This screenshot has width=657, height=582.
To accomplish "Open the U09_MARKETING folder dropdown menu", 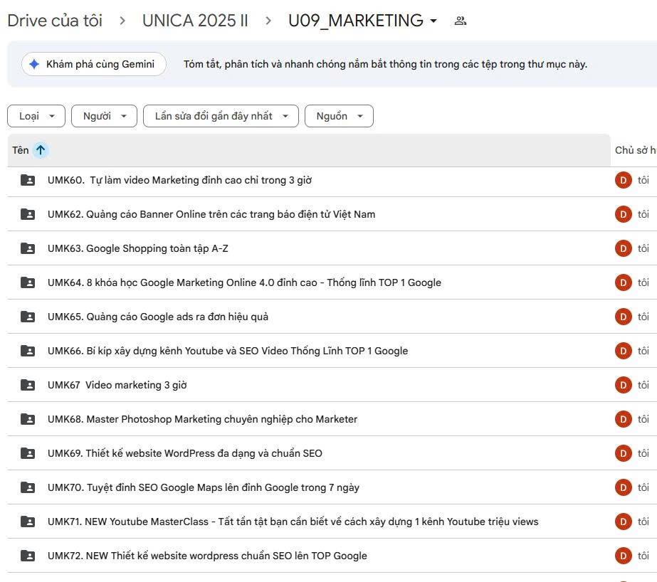I will (x=433, y=21).
